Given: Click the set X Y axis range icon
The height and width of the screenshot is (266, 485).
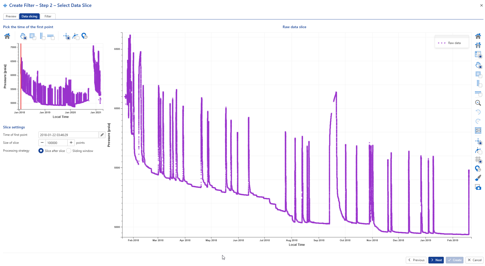Looking at the screenshot, I should (478, 131).
